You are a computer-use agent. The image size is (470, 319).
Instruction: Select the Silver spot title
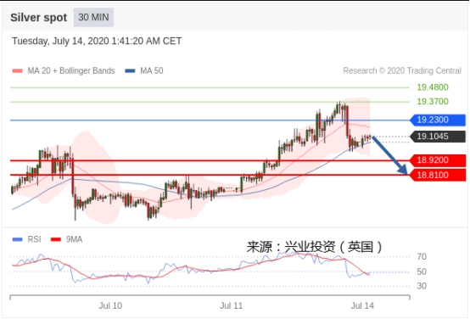coord(39,17)
